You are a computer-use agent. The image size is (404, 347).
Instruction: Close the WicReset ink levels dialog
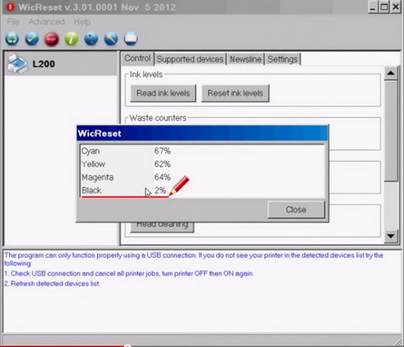(296, 209)
